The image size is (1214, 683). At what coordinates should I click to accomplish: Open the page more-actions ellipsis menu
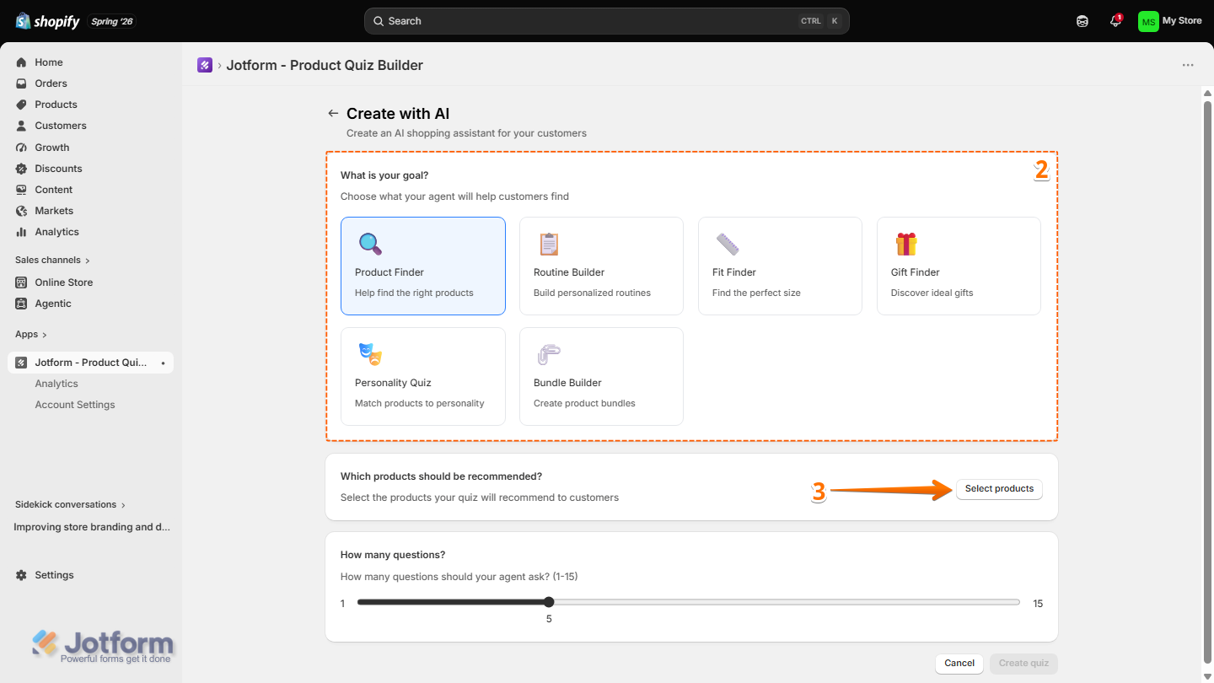click(1188, 65)
